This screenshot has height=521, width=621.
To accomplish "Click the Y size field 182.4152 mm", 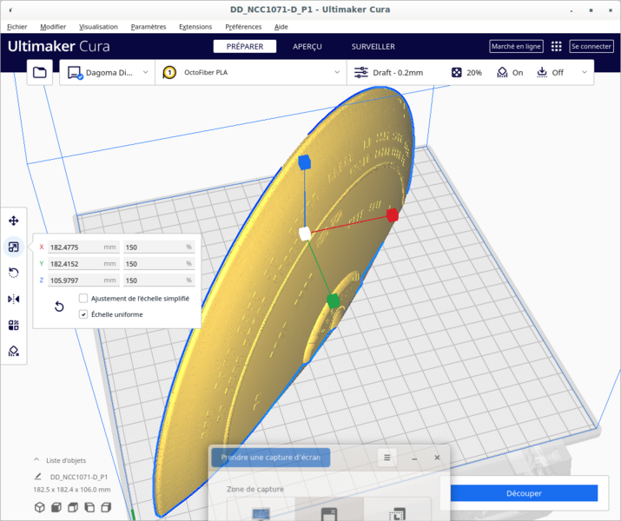I will [x=84, y=264].
